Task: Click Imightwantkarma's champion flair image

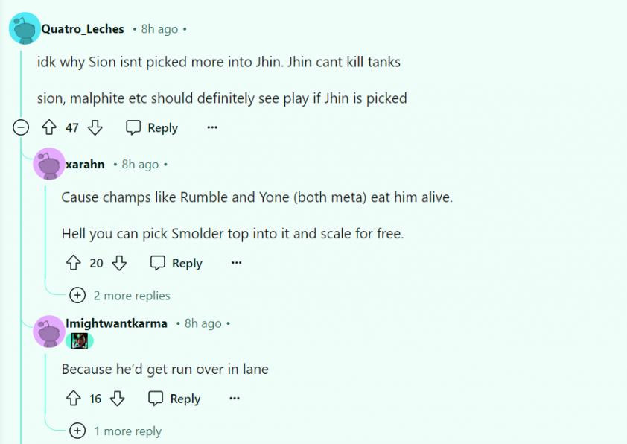Action: tap(80, 341)
